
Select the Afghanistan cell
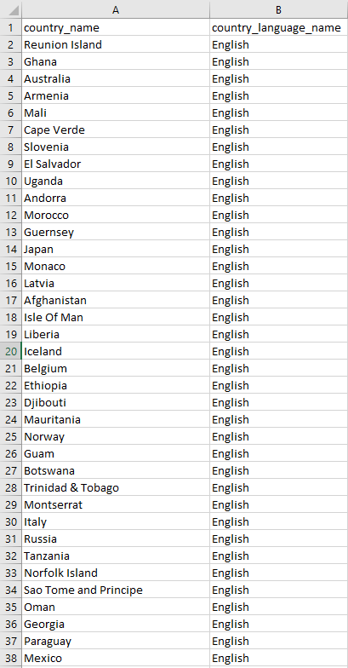(x=116, y=300)
